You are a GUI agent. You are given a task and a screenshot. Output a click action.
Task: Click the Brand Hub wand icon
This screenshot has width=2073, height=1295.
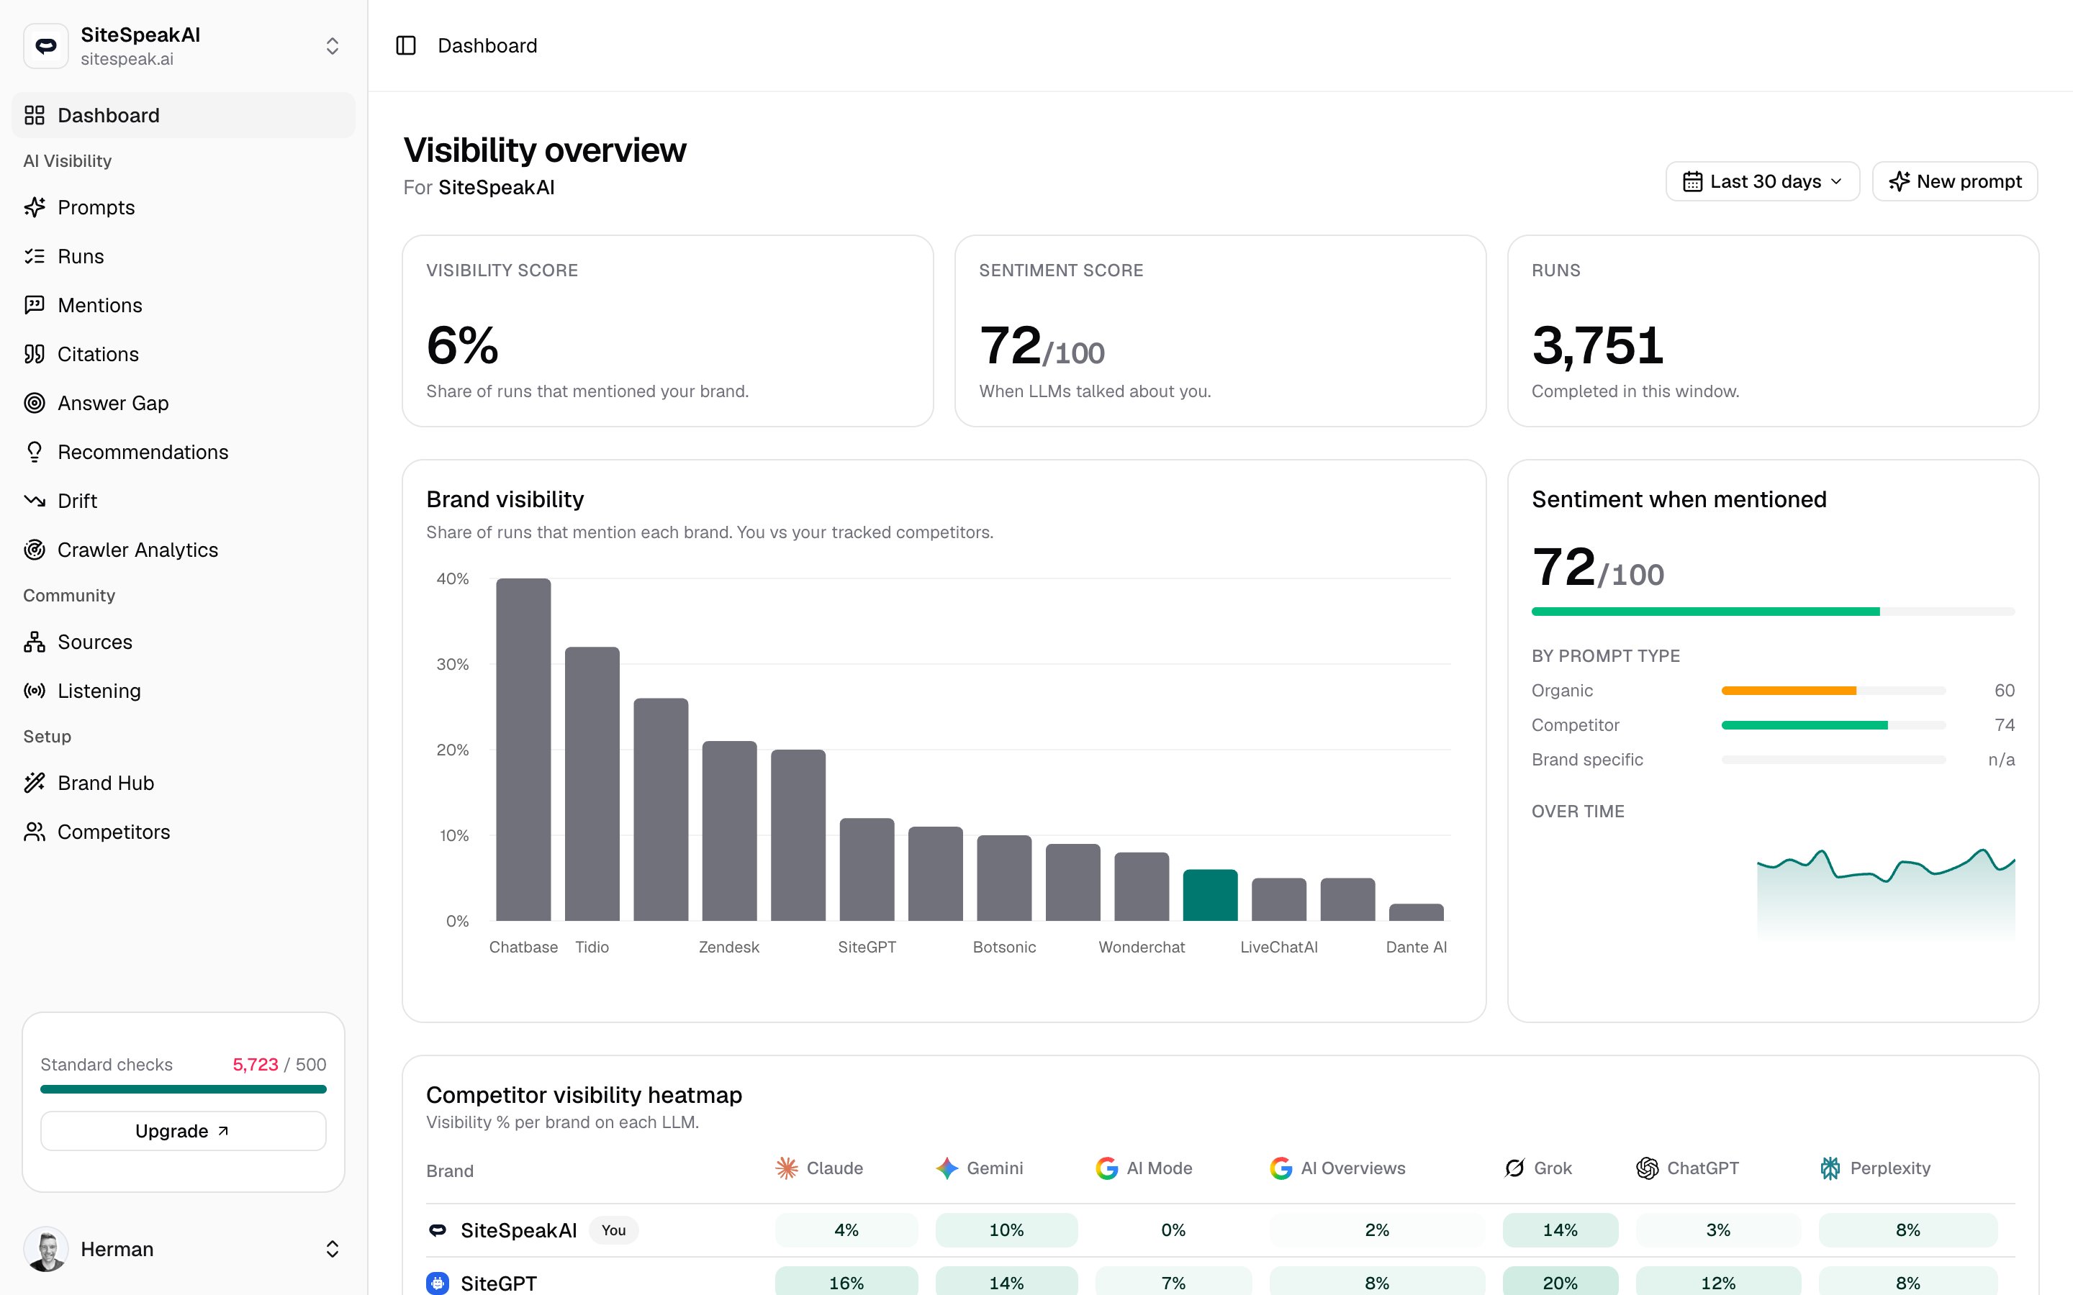click(x=35, y=782)
